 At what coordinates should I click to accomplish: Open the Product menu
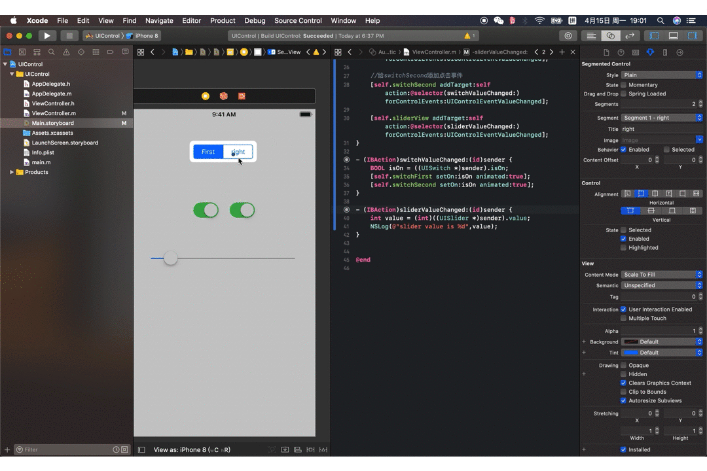click(223, 21)
